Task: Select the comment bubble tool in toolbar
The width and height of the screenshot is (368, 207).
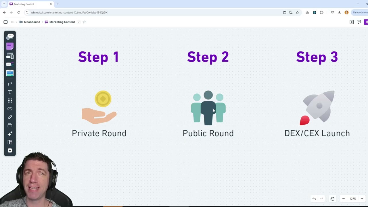Action: (10, 37)
